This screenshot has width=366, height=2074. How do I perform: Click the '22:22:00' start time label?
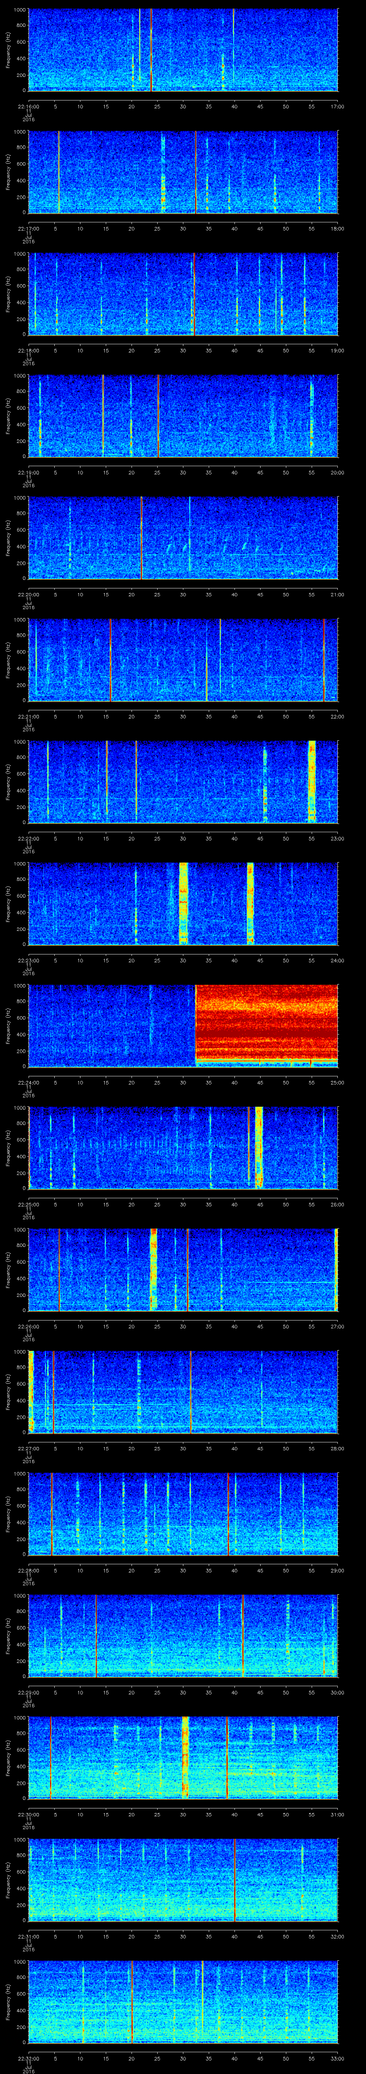tap(28, 838)
